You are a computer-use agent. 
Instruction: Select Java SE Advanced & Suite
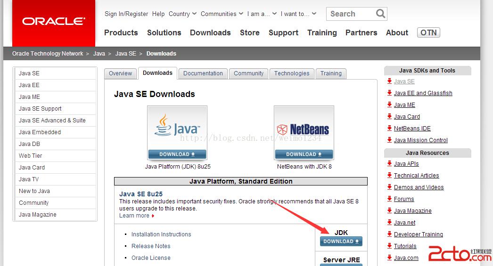point(55,121)
